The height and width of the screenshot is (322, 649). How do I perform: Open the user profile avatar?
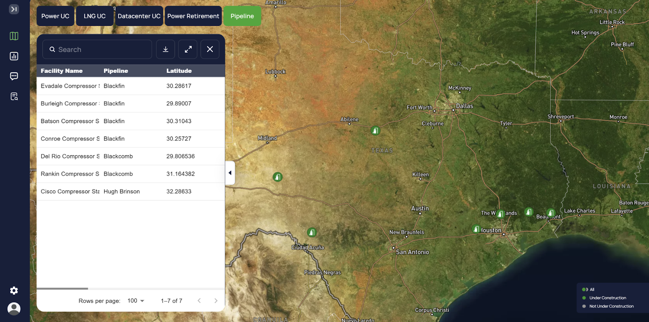pos(14,309)
